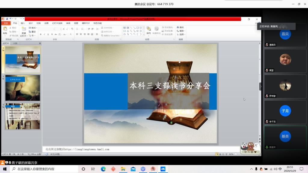Image resolution: width=308 pixels, height=173 pixels.
Task: Click the Reset (重设) slide button
Action: [x=33, y=32]
